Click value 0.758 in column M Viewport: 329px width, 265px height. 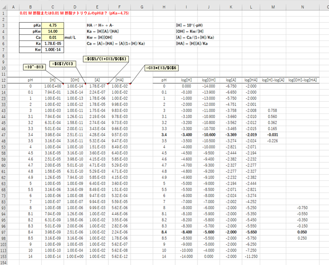[x=272, y=111]
